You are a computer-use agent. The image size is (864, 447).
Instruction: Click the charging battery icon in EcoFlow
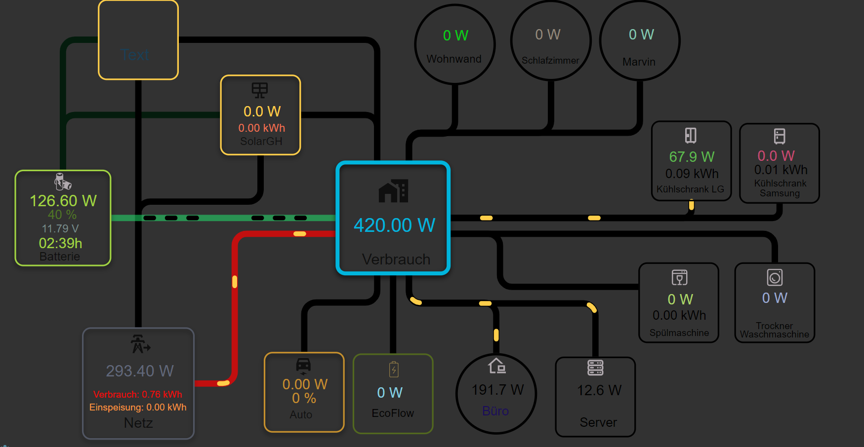point(394,369)
